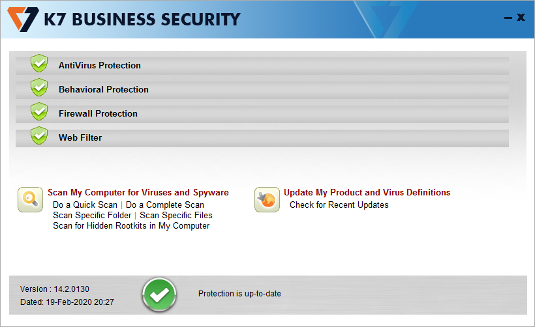535x327 pixels.
Task: Run Do a Complete Scan
Action: click(165, 205)
